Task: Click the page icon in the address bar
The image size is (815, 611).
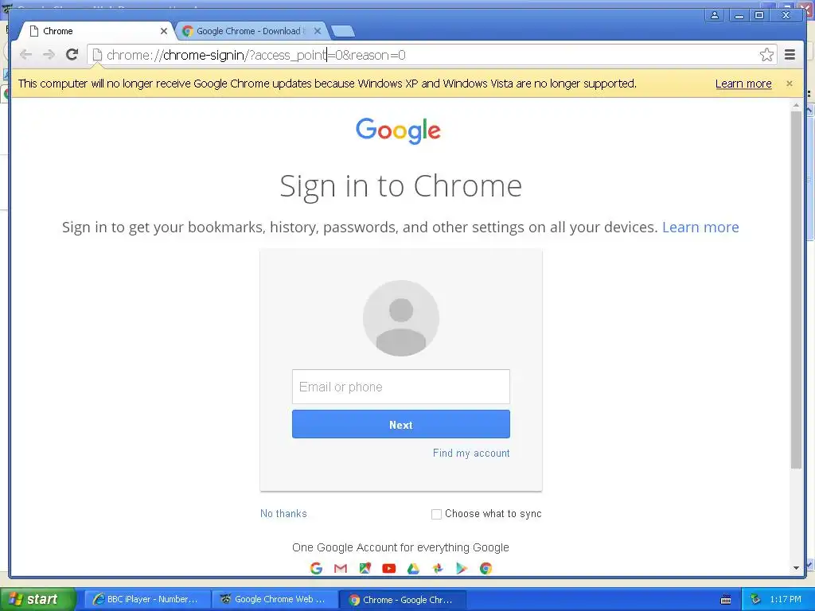Action: [x=97, y=55]
